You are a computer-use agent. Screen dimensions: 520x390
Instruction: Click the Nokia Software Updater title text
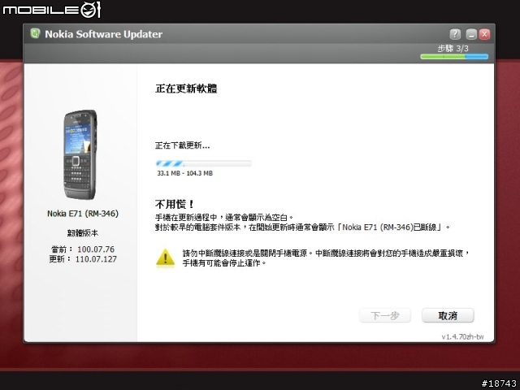103,34
